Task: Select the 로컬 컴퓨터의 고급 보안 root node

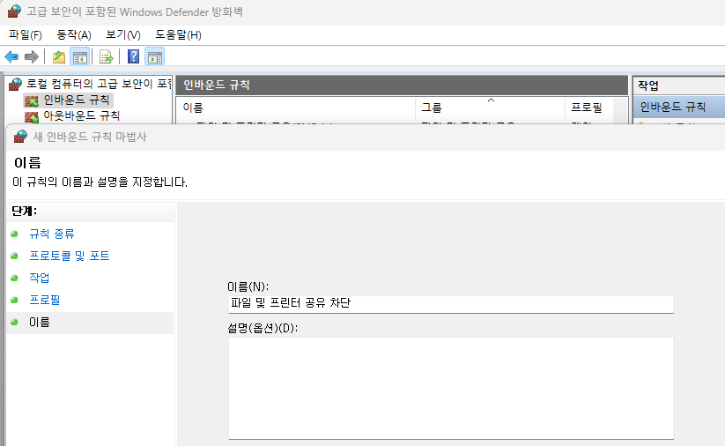Action: click(99, 84)
